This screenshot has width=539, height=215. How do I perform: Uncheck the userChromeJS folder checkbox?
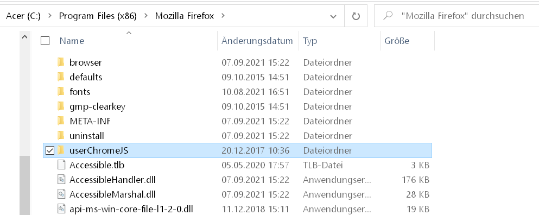tap(50, 150)
